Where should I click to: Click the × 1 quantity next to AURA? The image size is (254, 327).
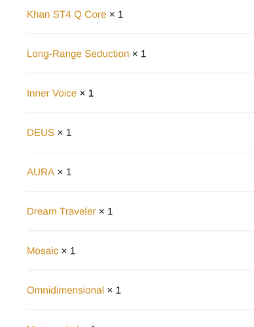pos(65,172)
